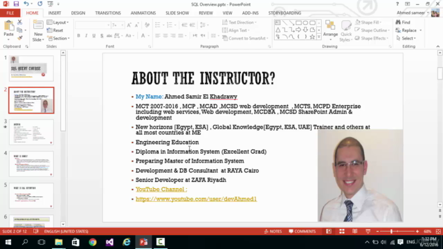This screenshot has width=443, height=249.
Task: Switch to Reading View icon
Action: pos(355,231)
